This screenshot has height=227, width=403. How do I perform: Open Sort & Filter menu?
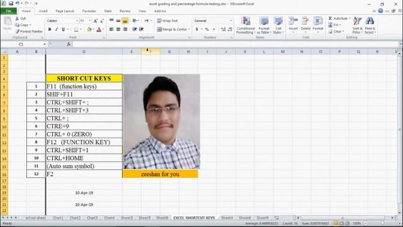click(x=358, y=25)
